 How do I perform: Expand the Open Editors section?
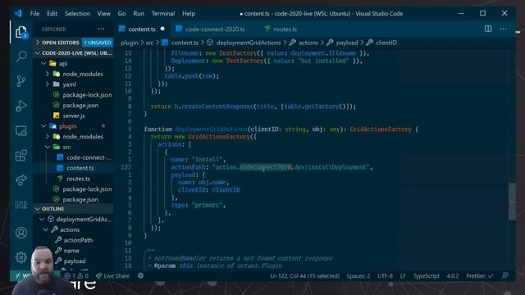61,43
